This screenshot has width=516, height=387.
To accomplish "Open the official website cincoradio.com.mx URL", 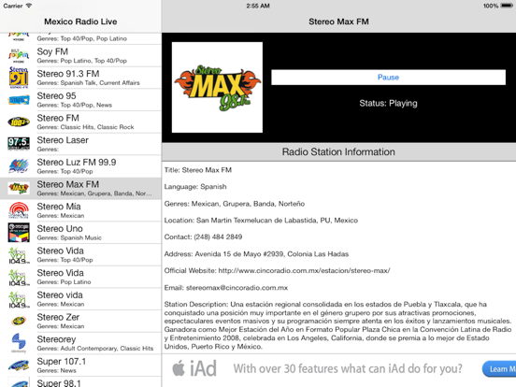I will 304,270.
